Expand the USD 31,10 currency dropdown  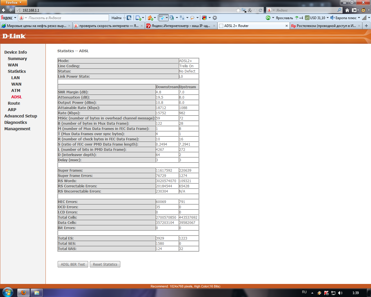(328, 18)
